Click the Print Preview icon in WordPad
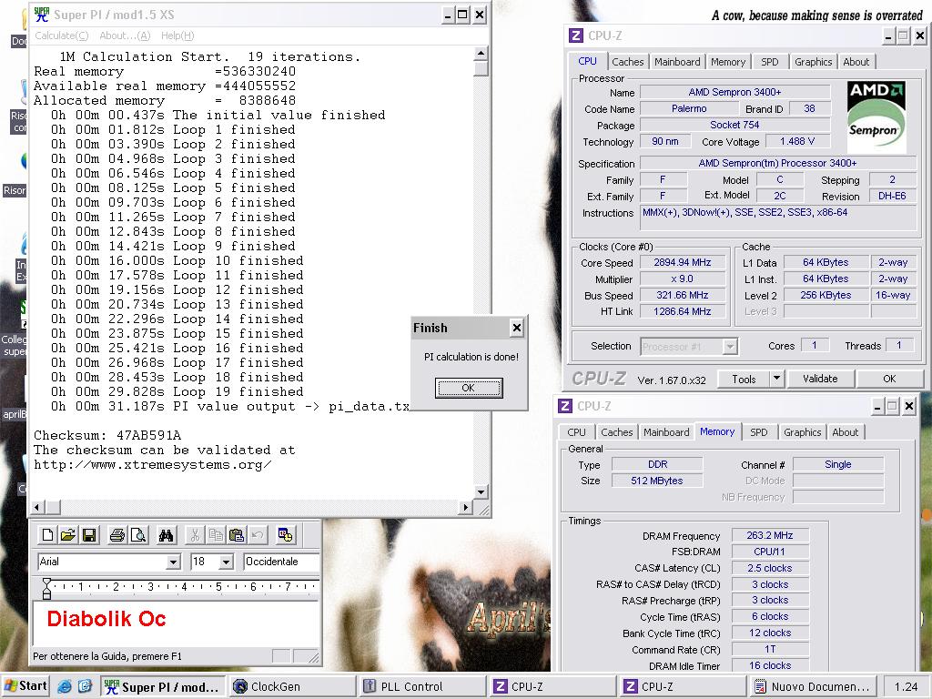 click(x=138, y=535)
